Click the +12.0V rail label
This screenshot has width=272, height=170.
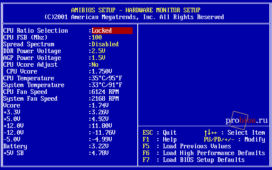14,126
